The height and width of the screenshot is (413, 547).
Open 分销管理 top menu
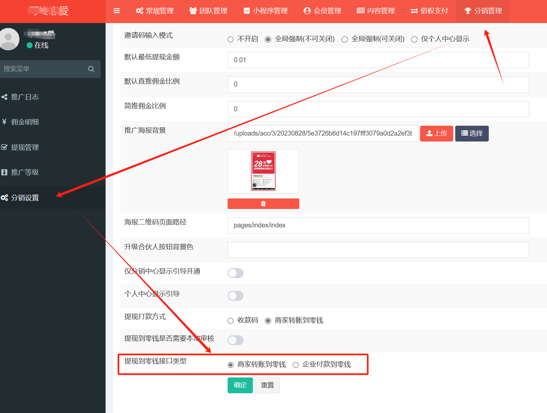(x=483, y=11)
